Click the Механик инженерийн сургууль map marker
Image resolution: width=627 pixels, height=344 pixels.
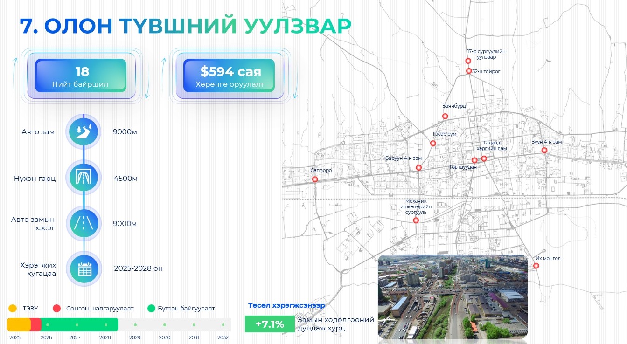click(416, 220)
